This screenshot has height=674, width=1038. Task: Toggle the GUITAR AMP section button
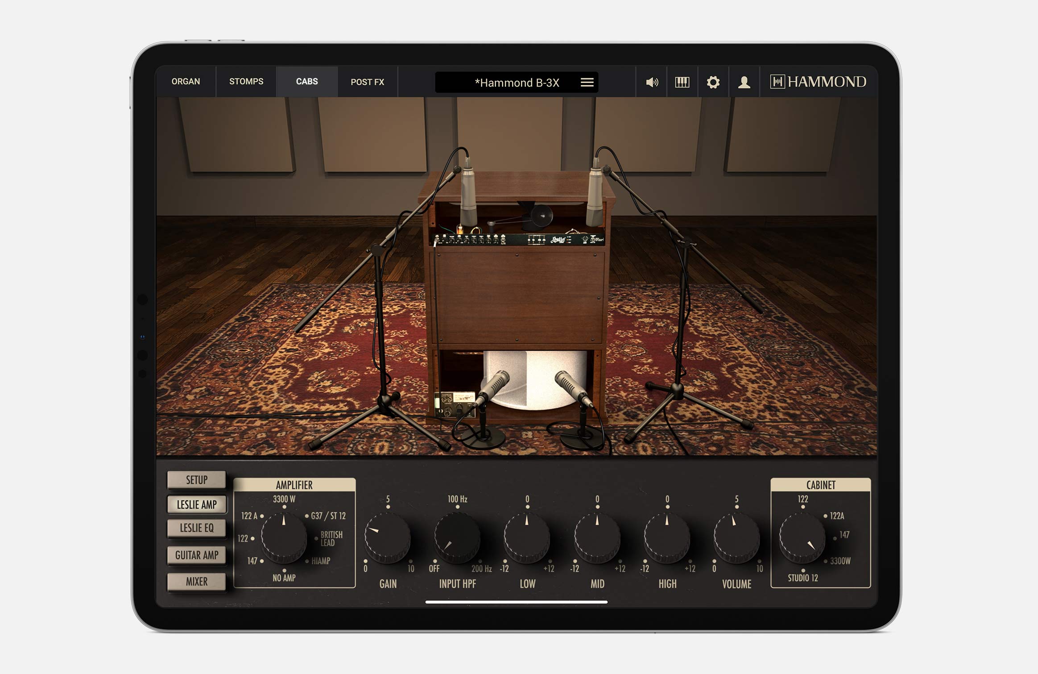(x=197, y=555)
